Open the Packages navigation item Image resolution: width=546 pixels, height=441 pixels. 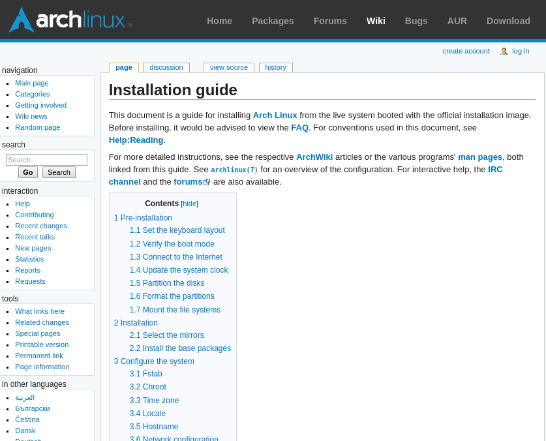(273, 21)
